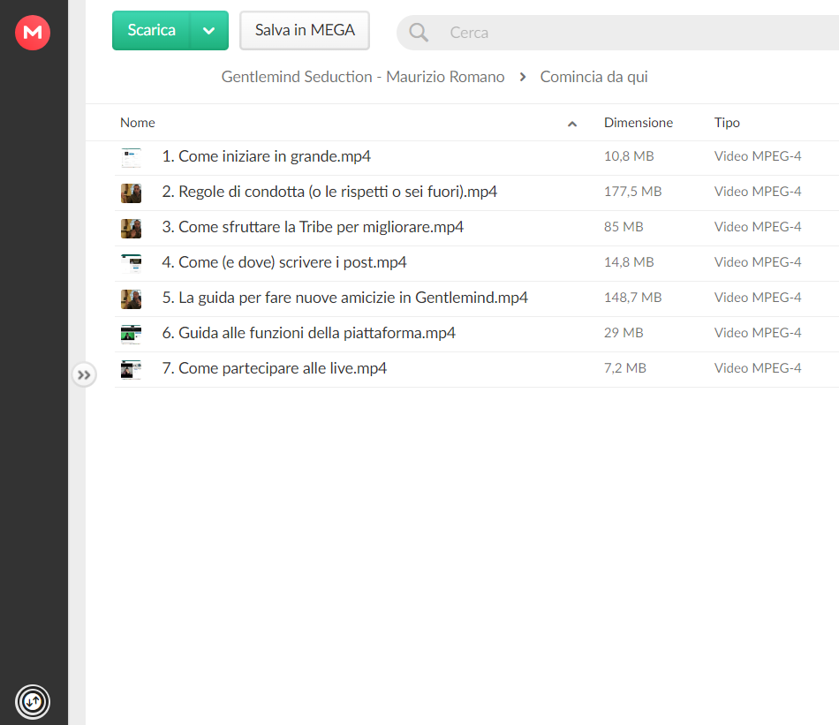The image size is (839, 725).
Task: Select file 3. Come sfruttare la Tribe
Action: point(476,228)
